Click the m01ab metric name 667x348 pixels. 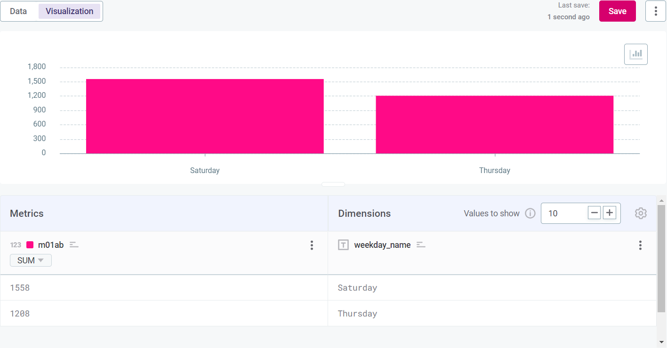coord(51,245)
